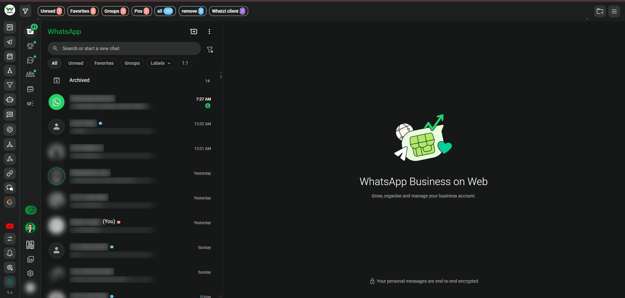The height and width of the screenshot is (298, 625).
Task: Open the YouTube icon
Action: pyautogui.click(x=10, y=226)
